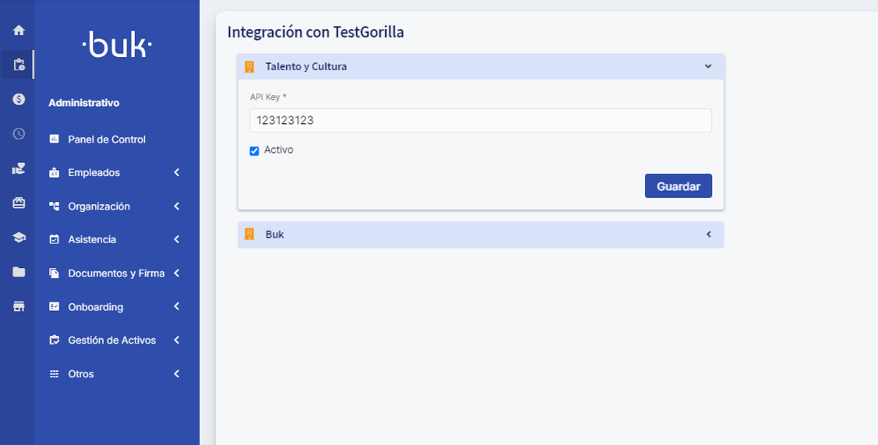The width and height of the screenshot is (878, 445).
Task: Expand the Organización submenu
Action: (176, 207)
